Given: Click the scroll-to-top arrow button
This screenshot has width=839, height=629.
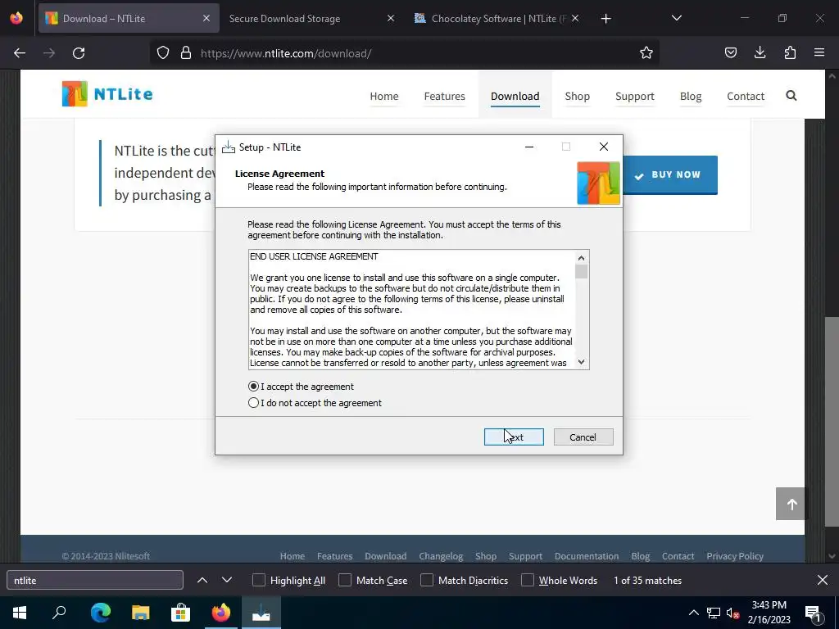Looking at the screenshot, I should pyautogui.click(x=791, y=504).
